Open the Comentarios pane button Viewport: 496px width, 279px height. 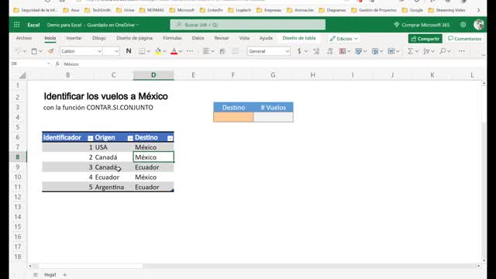[x=464, y=39]
